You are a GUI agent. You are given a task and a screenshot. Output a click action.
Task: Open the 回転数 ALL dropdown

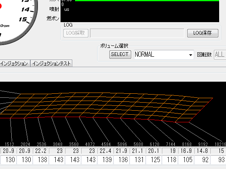220,55
